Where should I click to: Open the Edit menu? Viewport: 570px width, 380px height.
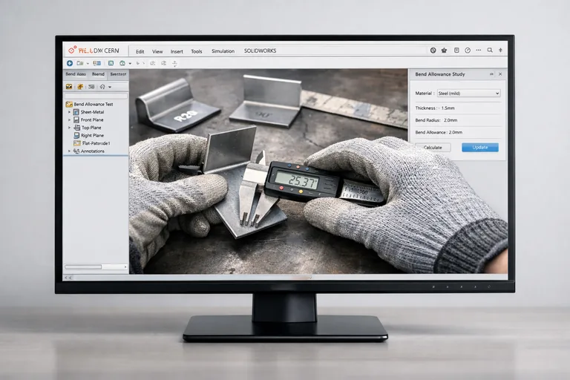pyautogui.click(x=140, y=51)
